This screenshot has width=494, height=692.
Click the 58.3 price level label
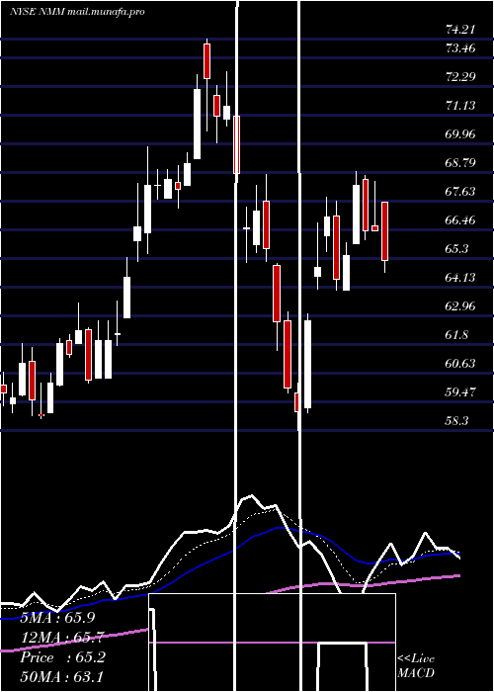(456, 420)
